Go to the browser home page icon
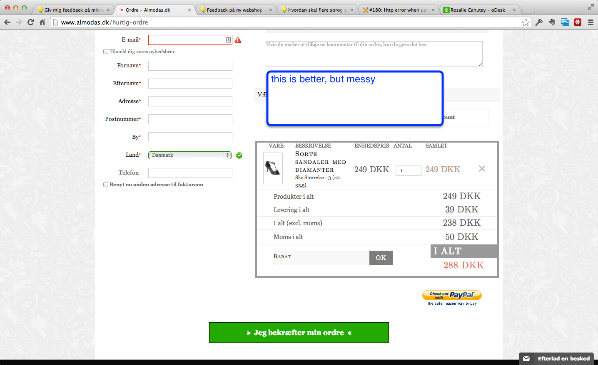Screen dimensions: 598x365 tap(42, 22)
